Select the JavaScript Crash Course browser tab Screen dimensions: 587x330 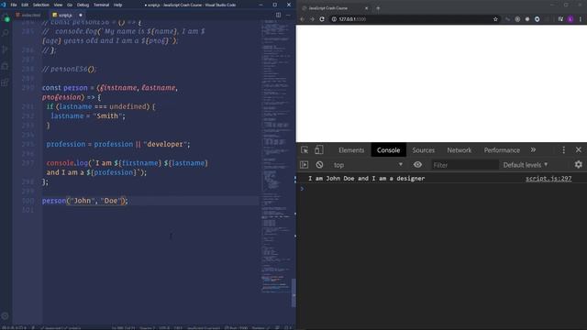tap(333, 8)
